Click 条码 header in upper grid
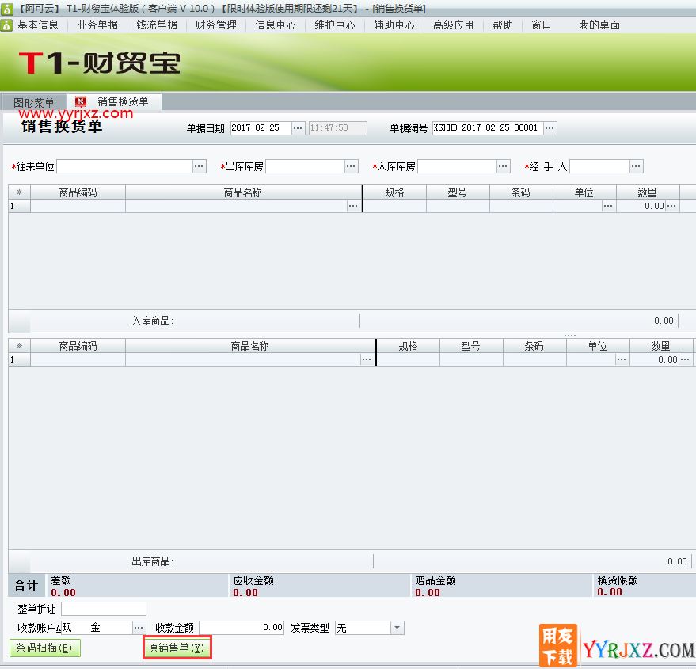 point(521,192)
